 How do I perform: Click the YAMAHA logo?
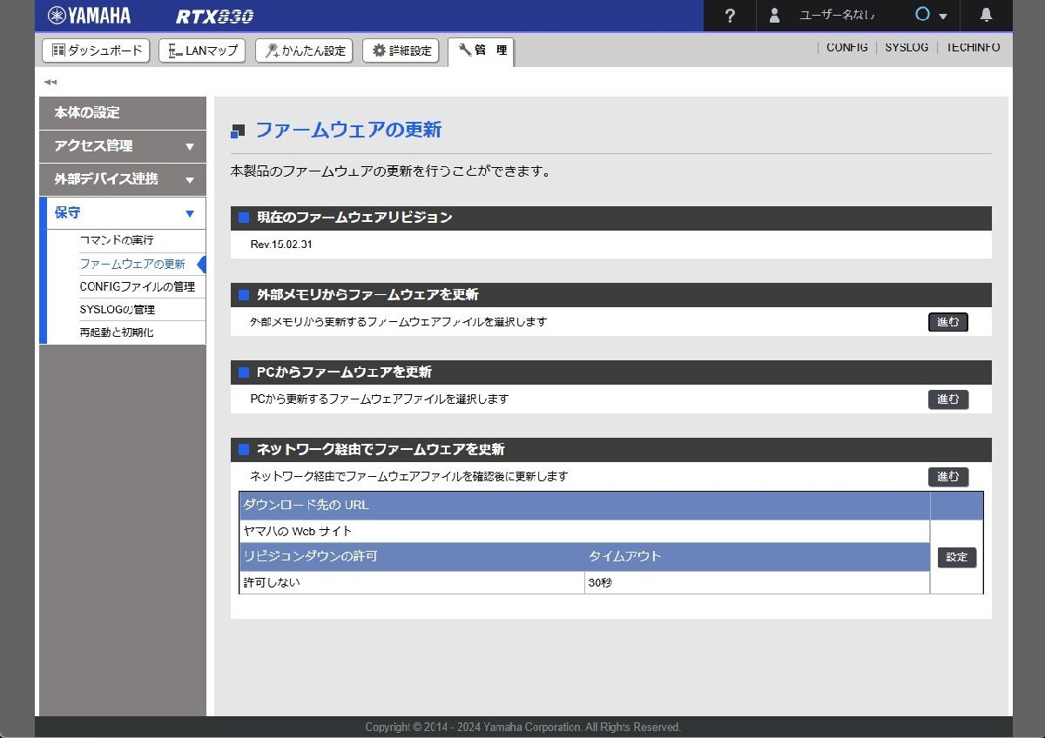[89, 16]
